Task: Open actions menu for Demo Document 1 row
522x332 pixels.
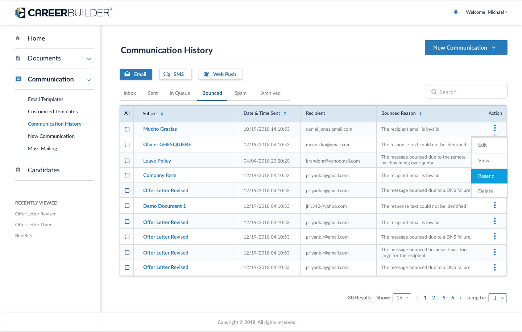Action: (494, 206)
